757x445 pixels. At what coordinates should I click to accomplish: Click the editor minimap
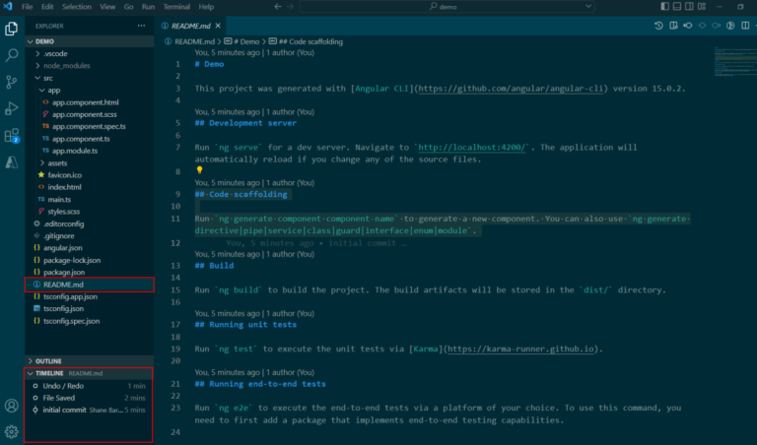pos(735,62)
